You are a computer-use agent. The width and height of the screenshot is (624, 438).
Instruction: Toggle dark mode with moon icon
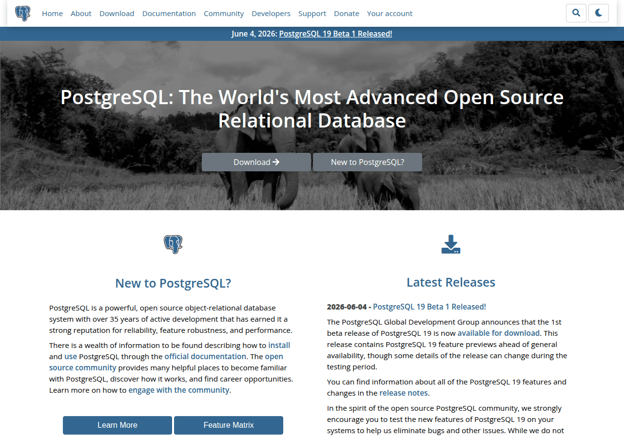[x=599, y=13]
